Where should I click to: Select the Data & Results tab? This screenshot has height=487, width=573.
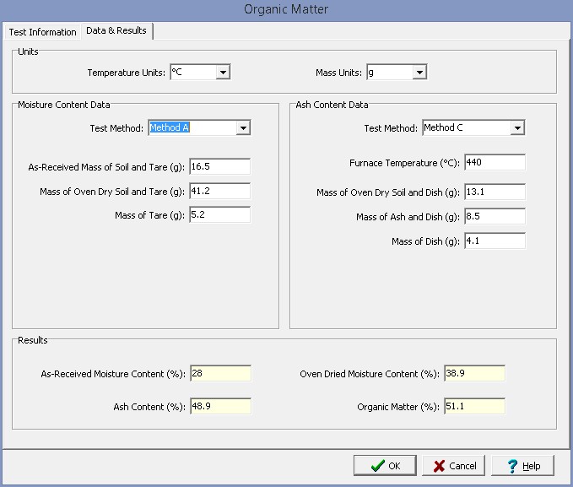pos(116,30)
